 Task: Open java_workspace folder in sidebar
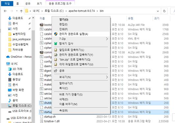click(x=21, y=39)
